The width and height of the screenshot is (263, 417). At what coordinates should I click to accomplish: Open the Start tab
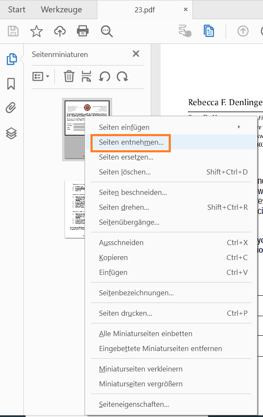[16, 9]
